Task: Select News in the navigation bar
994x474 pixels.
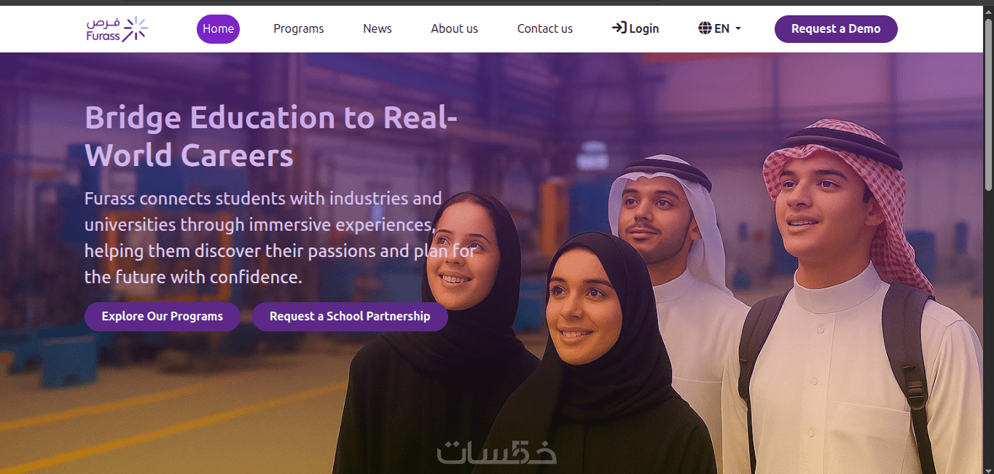Action: 377,29
